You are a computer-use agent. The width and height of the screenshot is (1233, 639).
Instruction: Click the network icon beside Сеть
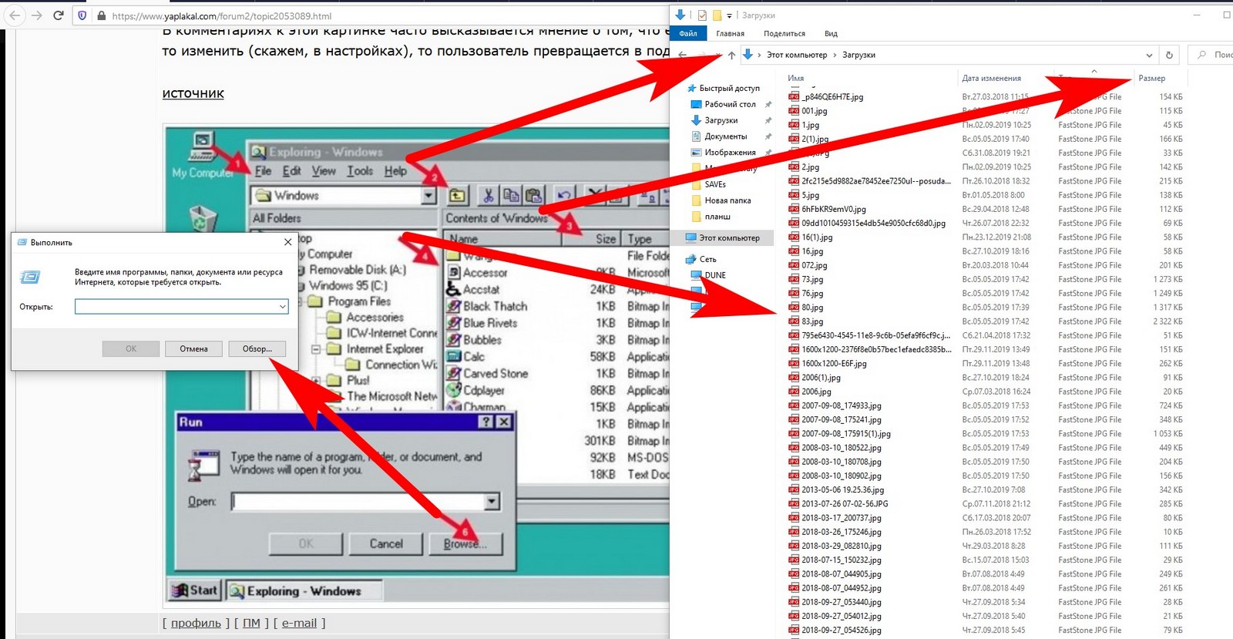click(691, 259)
